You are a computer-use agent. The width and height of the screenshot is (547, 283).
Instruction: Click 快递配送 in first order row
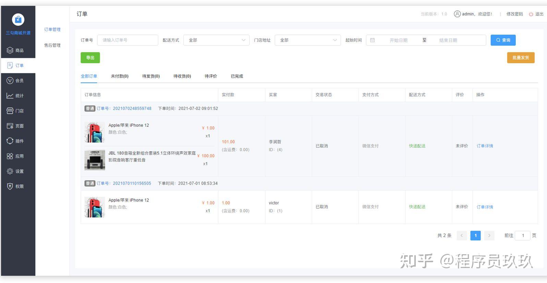pyautogui.click(x=417, y=146)
